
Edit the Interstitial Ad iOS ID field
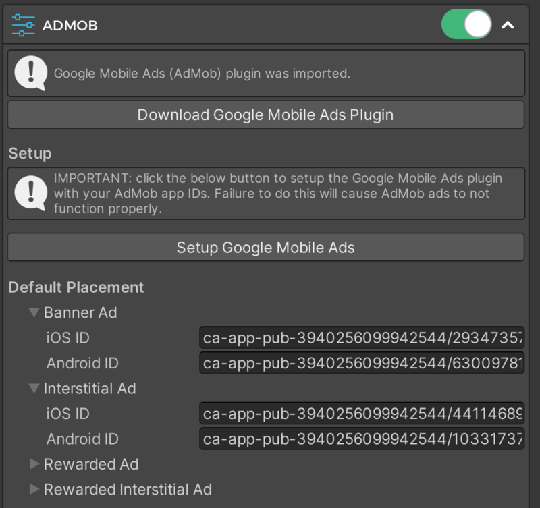[x=362, y=414]
